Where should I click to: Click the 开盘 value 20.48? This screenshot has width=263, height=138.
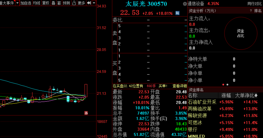[181, 92]
